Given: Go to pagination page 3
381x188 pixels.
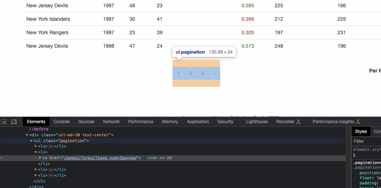Looking at the screenshot, I should (x=202, y=73).
